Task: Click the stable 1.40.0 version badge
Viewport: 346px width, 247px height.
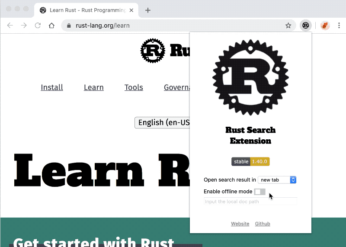Action: click(x=250, y=162)
